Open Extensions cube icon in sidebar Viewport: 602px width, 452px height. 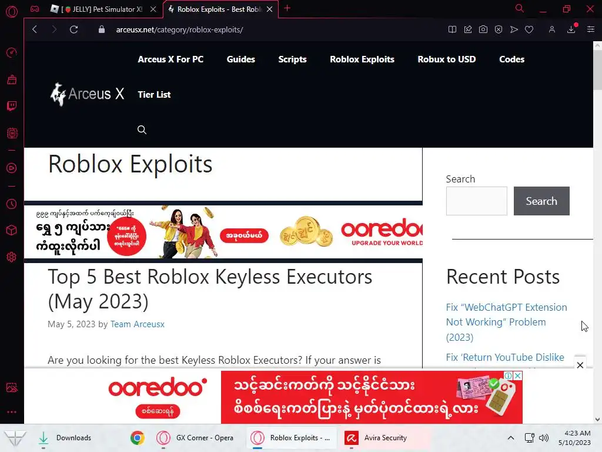(12, 230)
